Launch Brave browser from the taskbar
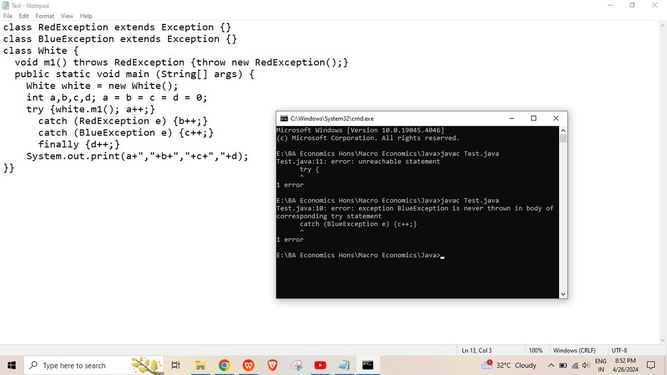 click(x=272, y=365)
